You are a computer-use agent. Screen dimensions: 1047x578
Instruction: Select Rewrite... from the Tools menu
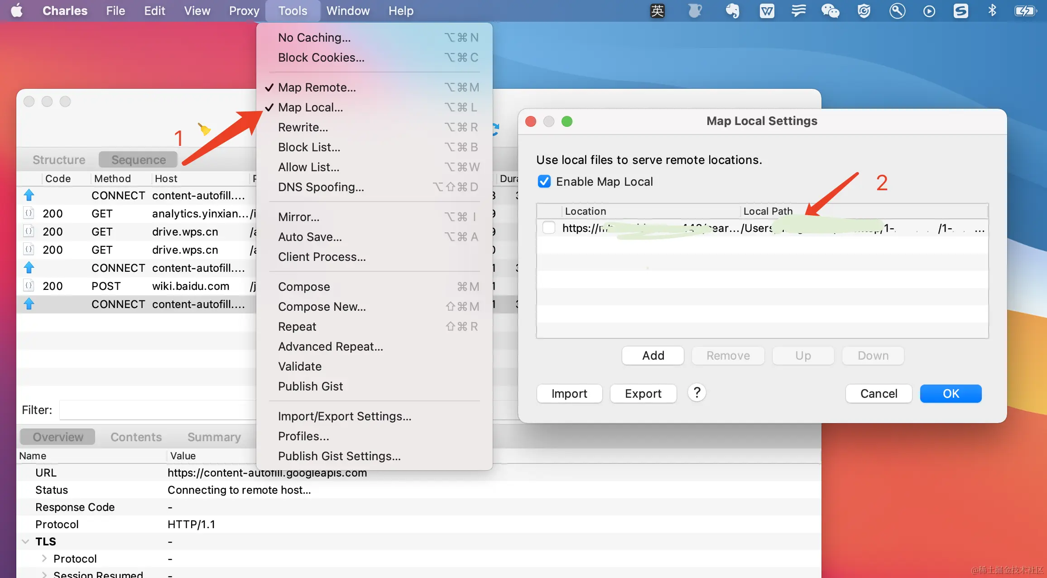click(x=303, y=127)
